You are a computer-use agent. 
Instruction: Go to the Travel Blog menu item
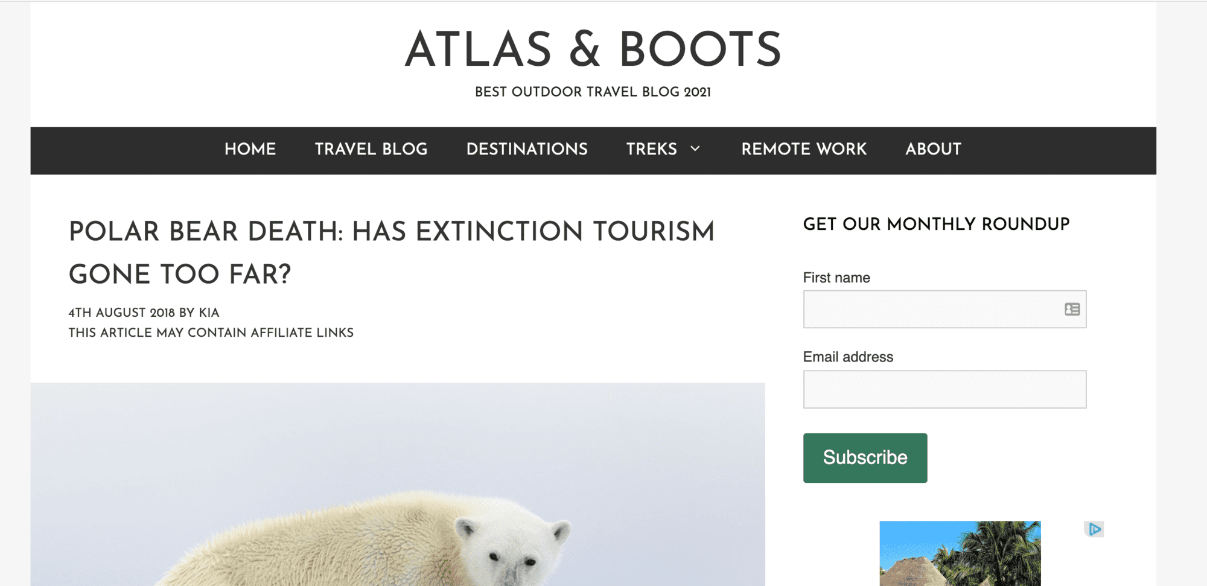tap(371, 150)
